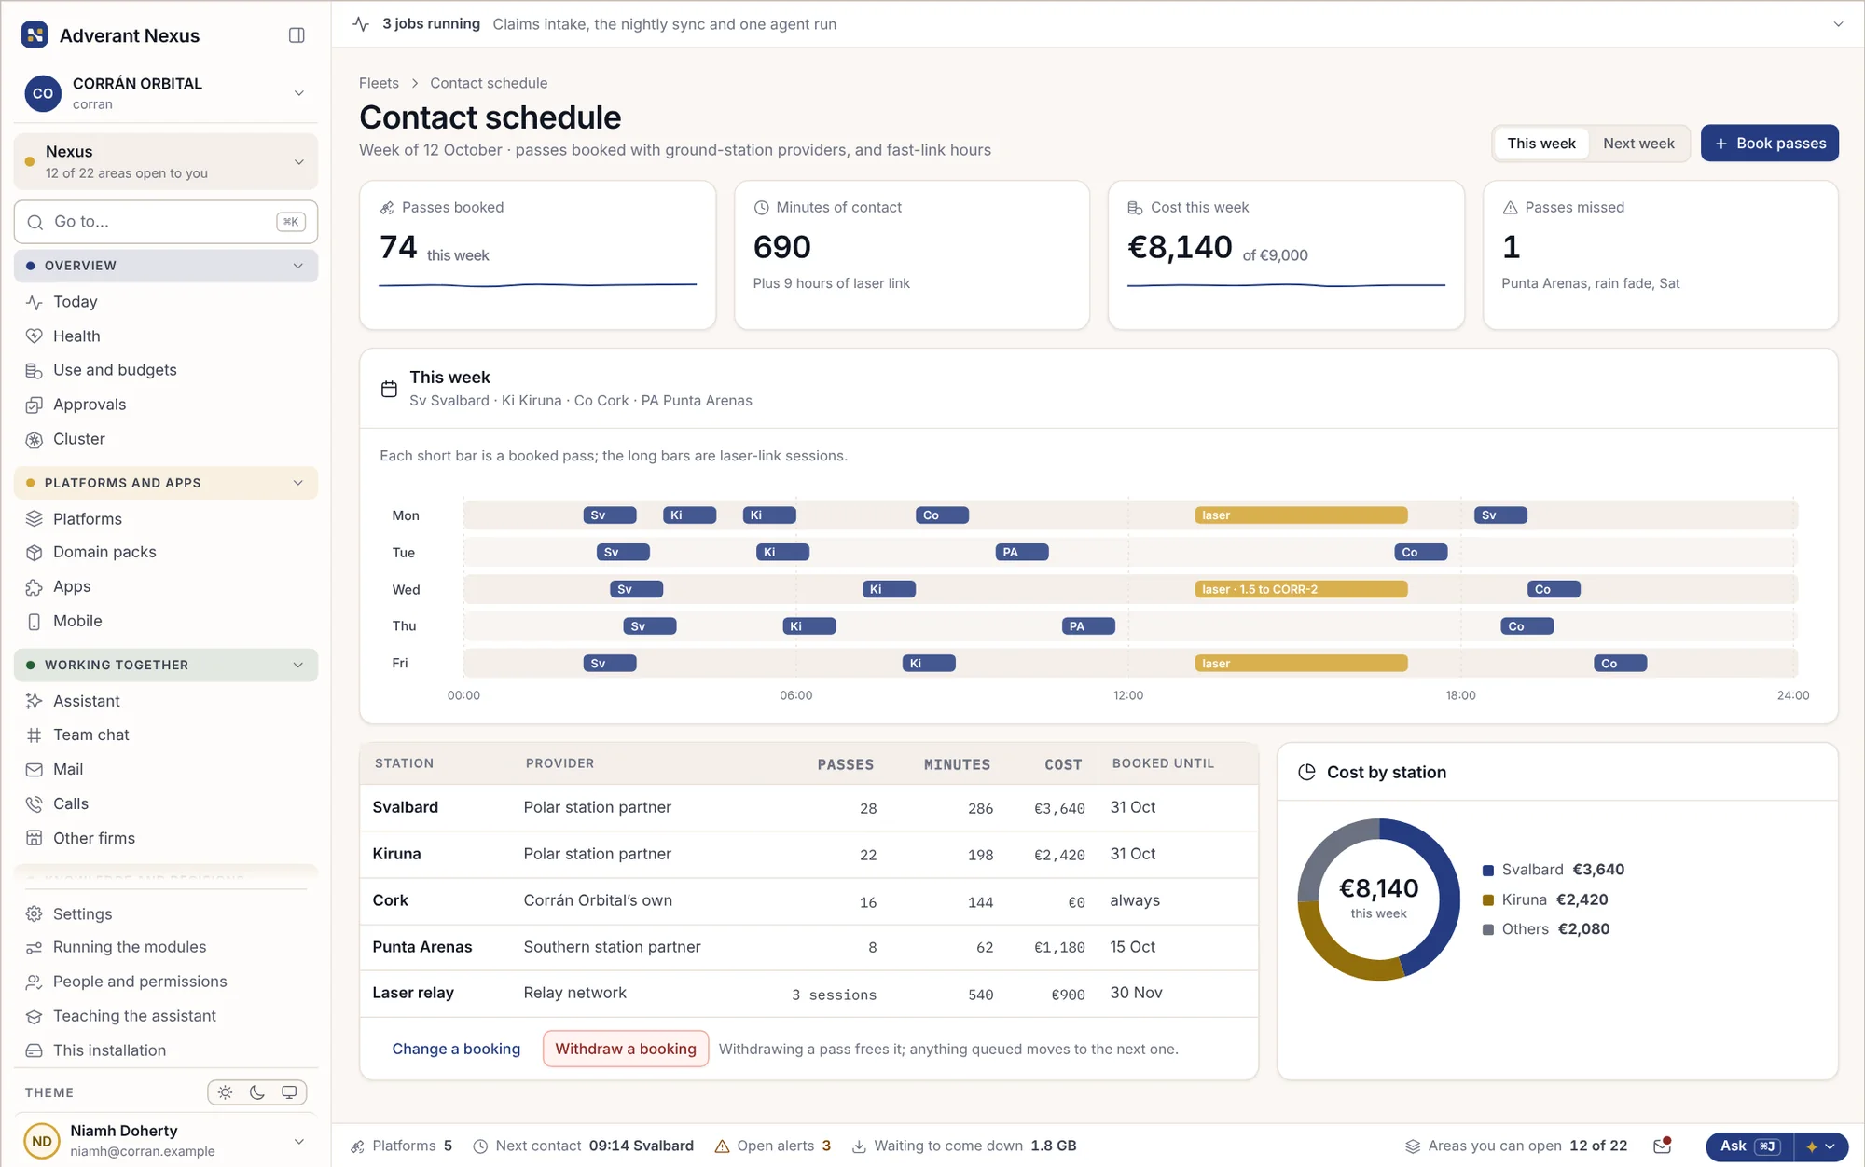Screen dimensions: 1865x1167
Task: Focus the Go to search field
Action: coord(166,222)
